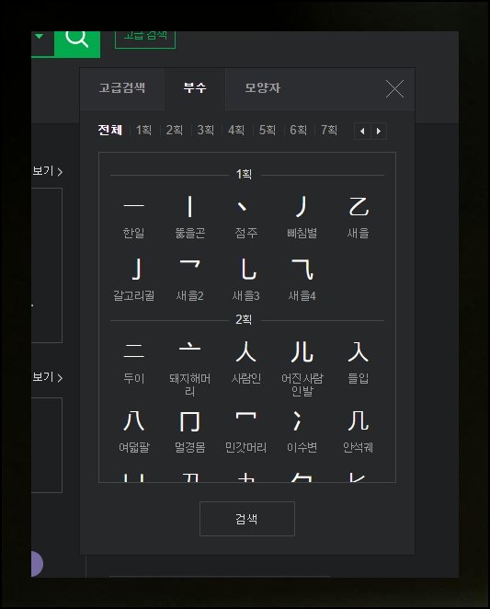Select the 한일 (一) radical
Screen dimensions: 490x609
(x=133, y=217)
